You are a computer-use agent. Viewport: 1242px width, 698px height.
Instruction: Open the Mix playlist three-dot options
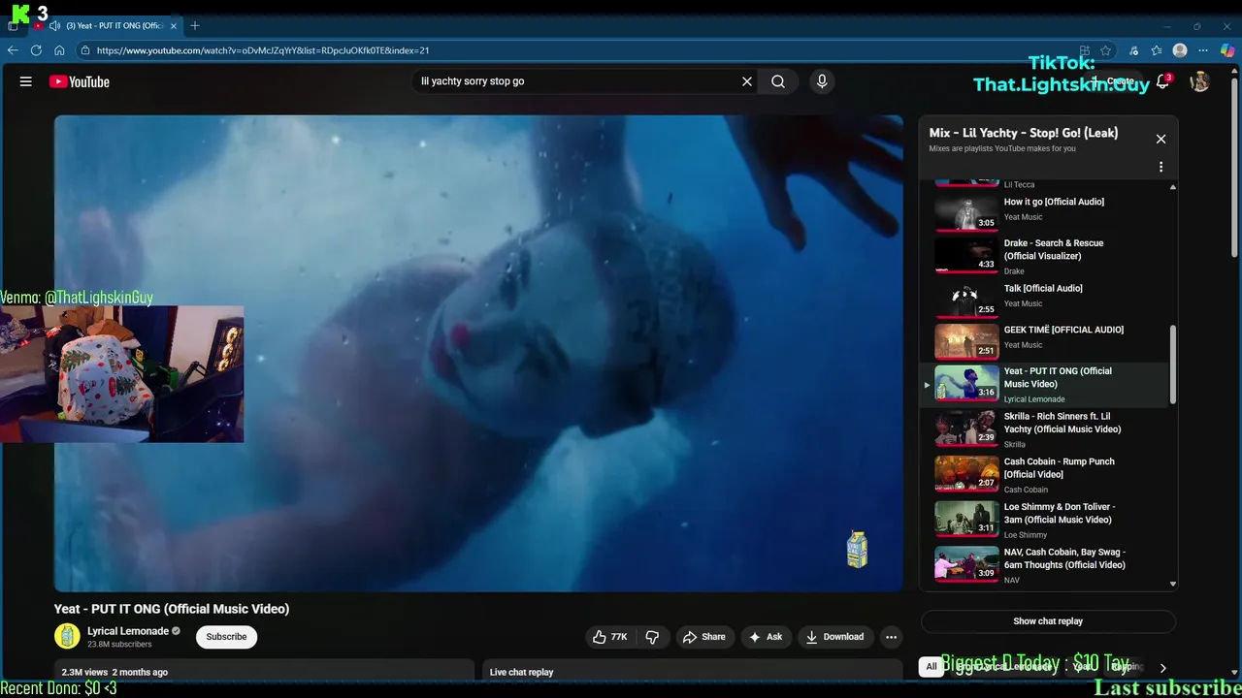1160,167
